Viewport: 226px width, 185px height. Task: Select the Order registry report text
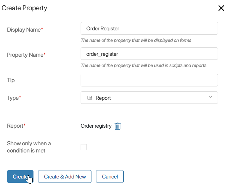point(96,126)
